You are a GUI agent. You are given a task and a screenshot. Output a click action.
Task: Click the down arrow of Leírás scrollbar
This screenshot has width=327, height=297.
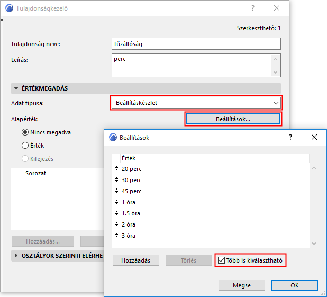click(x=275, y=72)
